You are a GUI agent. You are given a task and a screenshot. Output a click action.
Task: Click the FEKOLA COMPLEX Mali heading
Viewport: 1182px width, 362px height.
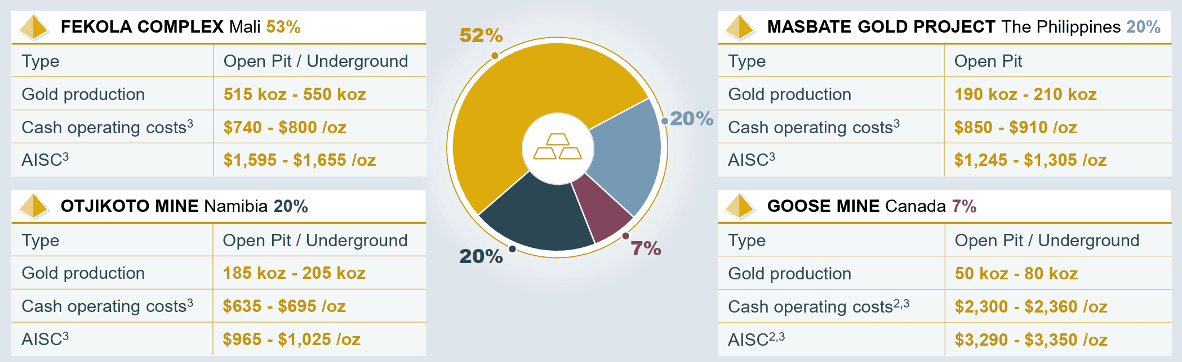click(180, 27)
